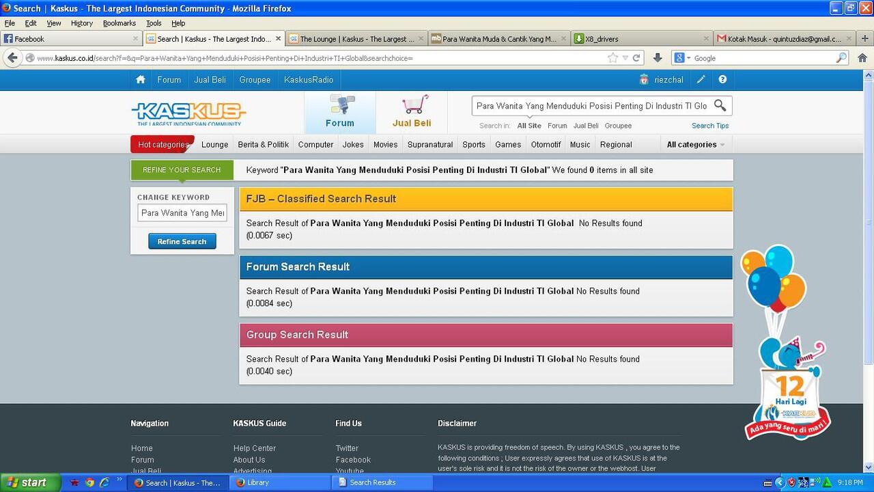Select Groupee search scope under search box
The width and height of the screenshot is (874, 492).
coord(618,126)
